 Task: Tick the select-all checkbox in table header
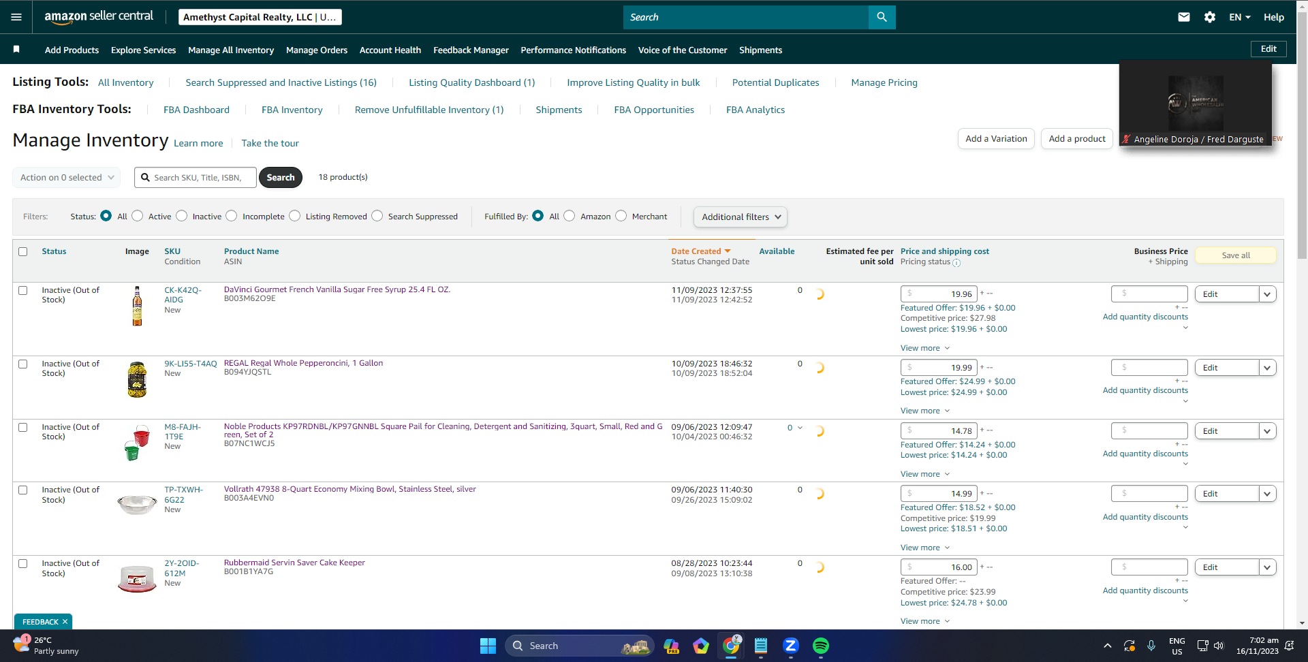coord(23,251)
